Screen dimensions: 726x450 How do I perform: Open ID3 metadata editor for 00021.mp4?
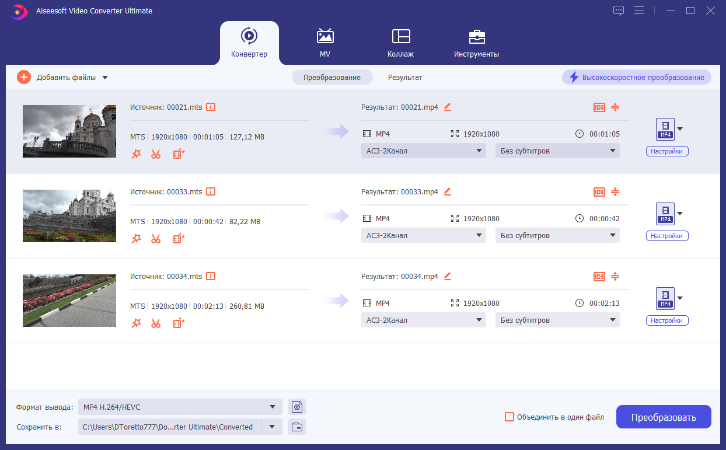(599, 107)
